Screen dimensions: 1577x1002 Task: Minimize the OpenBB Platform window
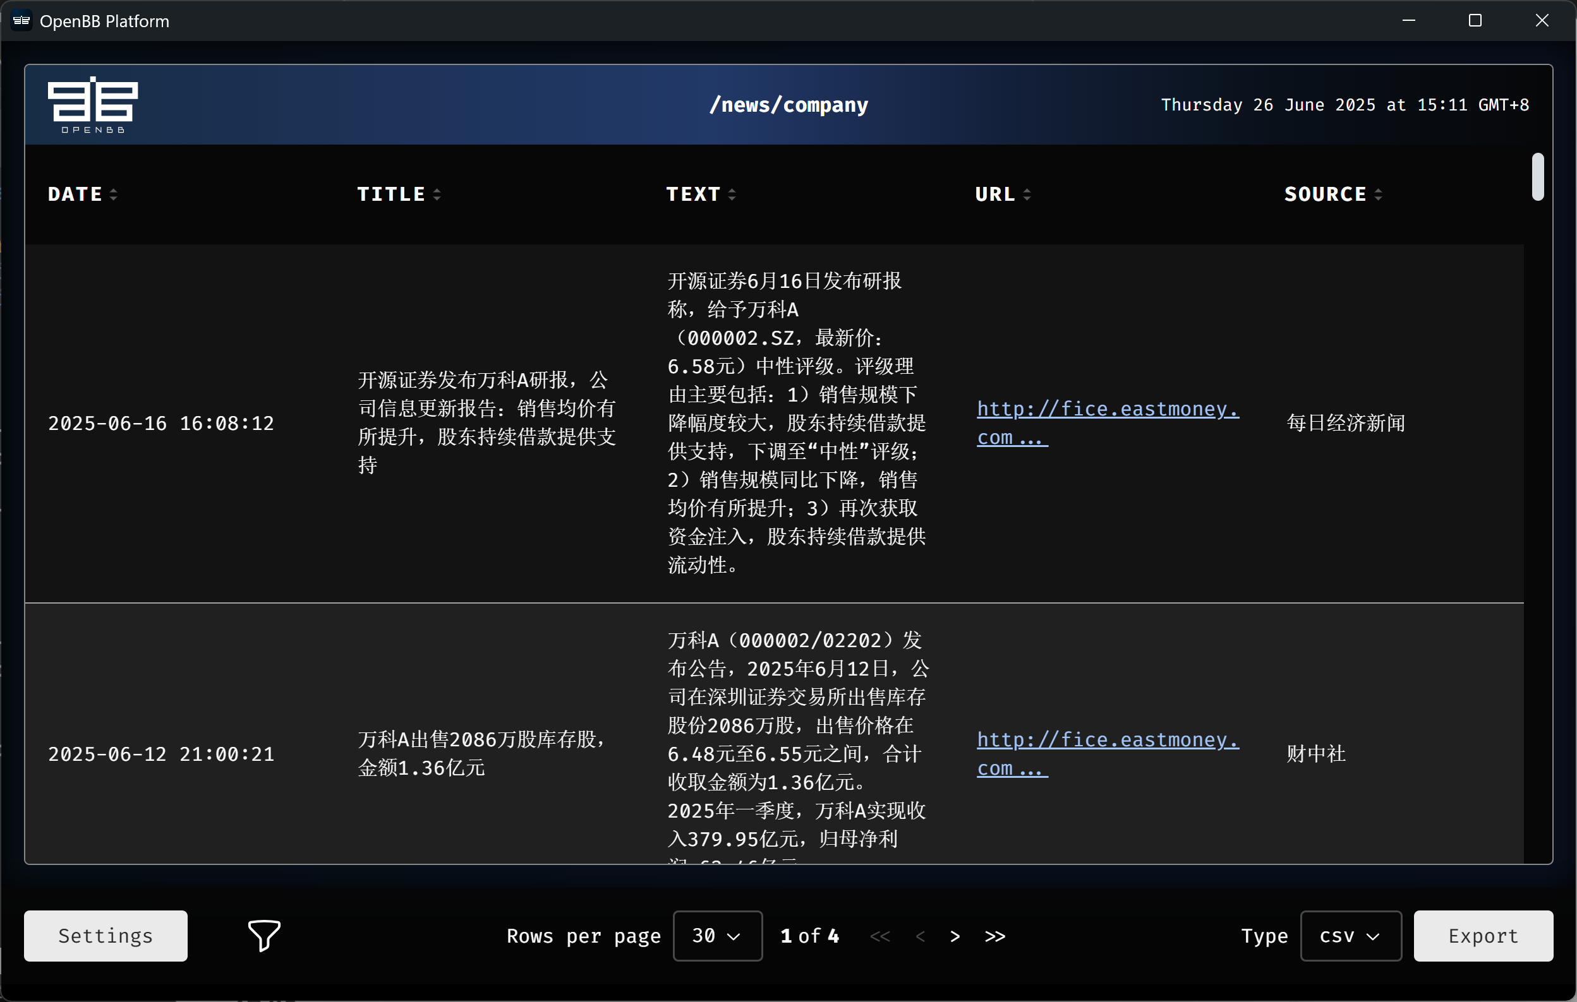click(1410, 21)
